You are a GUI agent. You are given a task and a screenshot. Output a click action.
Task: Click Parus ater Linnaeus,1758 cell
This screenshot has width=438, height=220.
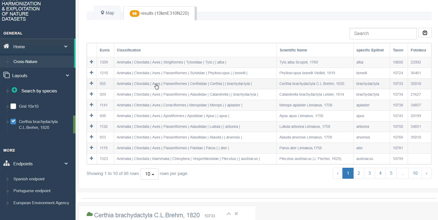coord(315,148)
